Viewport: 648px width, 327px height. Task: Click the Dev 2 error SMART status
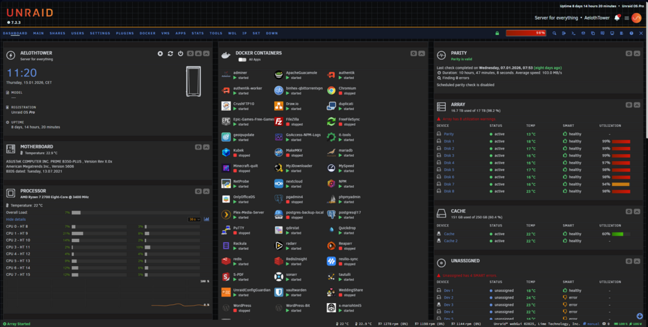570,297
